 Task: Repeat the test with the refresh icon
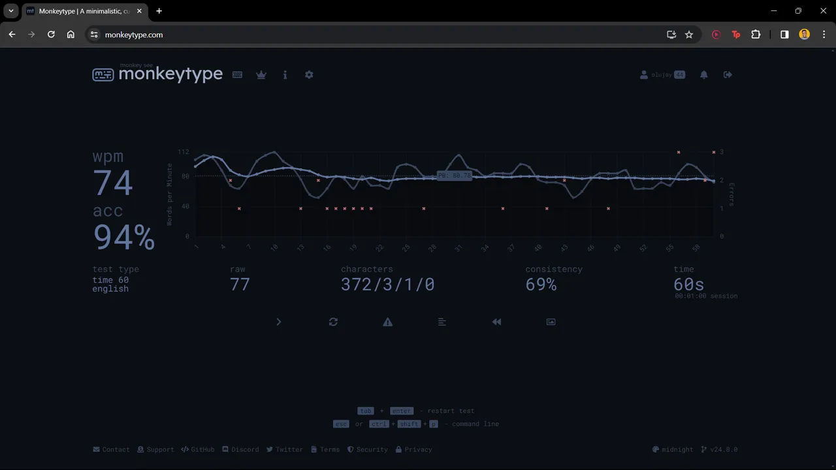coord(333,322)
